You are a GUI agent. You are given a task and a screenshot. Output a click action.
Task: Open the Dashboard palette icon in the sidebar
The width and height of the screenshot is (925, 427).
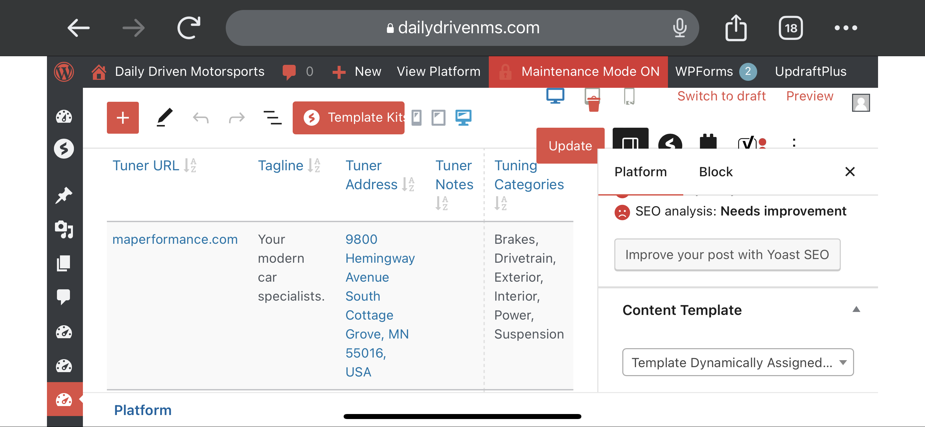(x=64, y=116)
